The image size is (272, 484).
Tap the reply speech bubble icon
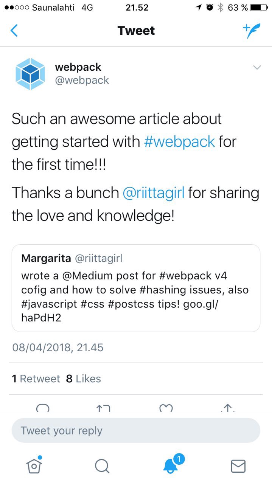pyautogui.click(x=43, y=408)
